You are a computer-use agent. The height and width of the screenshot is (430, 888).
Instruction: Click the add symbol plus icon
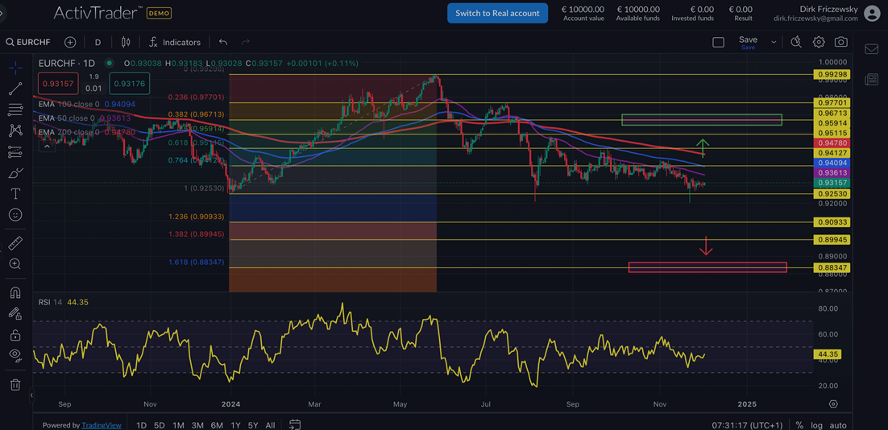[70, 42]
